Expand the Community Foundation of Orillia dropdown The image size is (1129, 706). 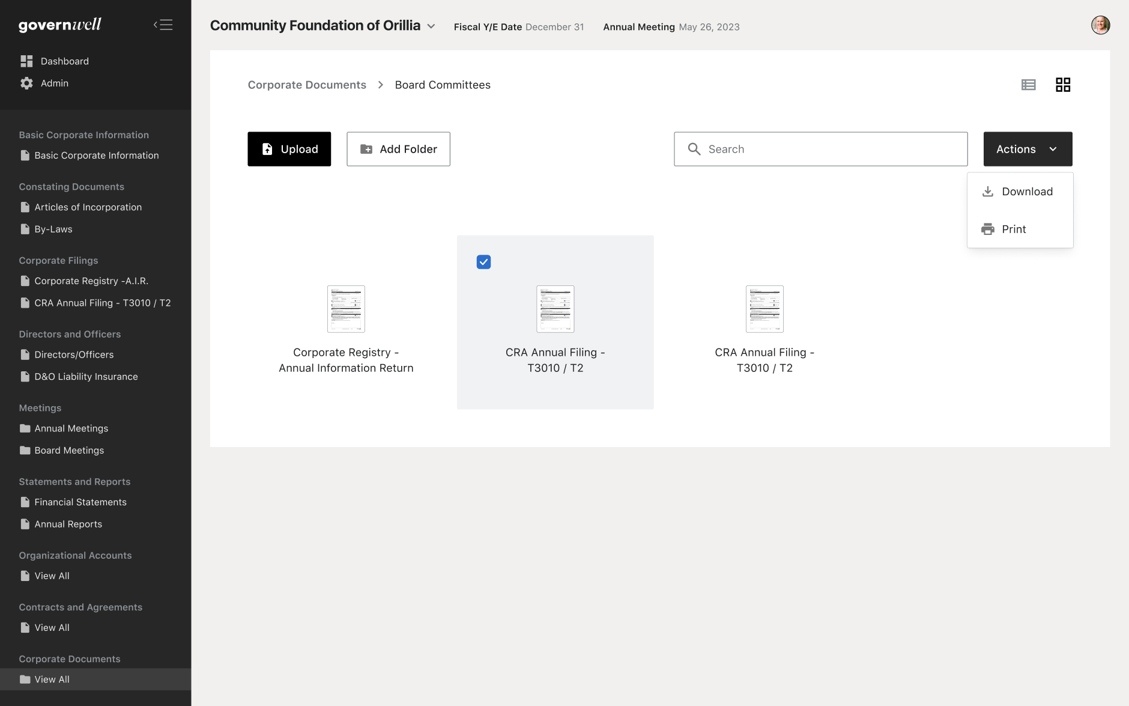[x=431, y=26]
